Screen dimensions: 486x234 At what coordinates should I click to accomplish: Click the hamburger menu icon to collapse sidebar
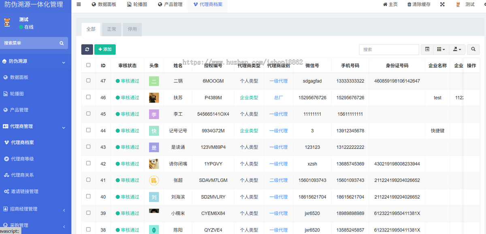point(79,5)
